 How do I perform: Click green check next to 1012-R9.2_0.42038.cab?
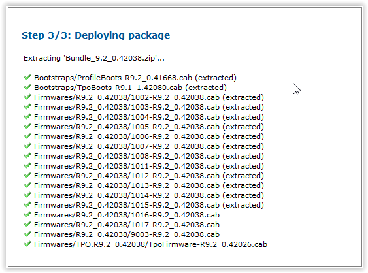[27, 175]
